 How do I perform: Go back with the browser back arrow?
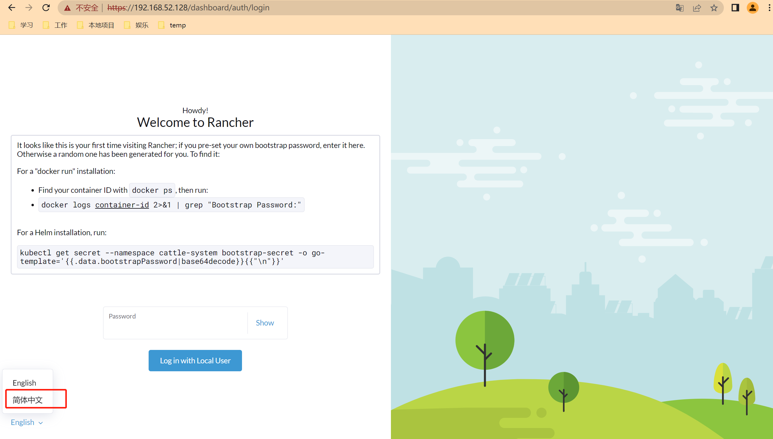[12, 8]
